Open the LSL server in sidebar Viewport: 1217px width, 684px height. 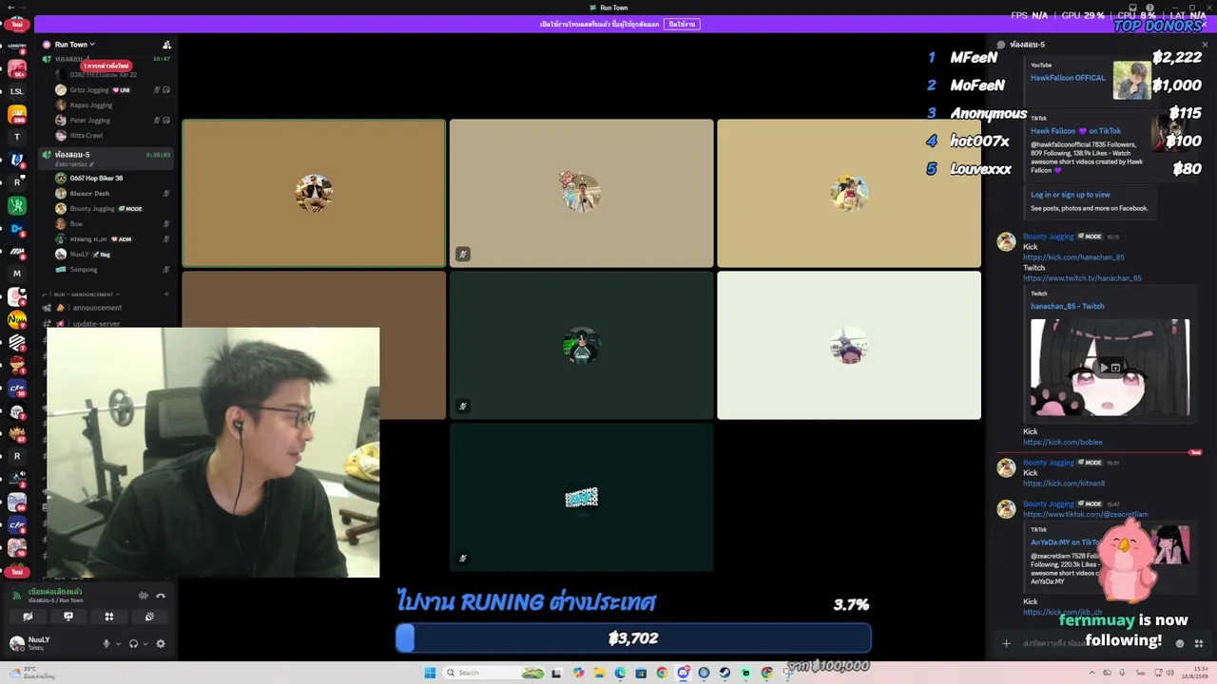17,91
